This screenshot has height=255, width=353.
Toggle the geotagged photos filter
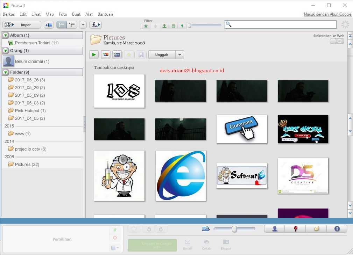click(x=182, y=26)
